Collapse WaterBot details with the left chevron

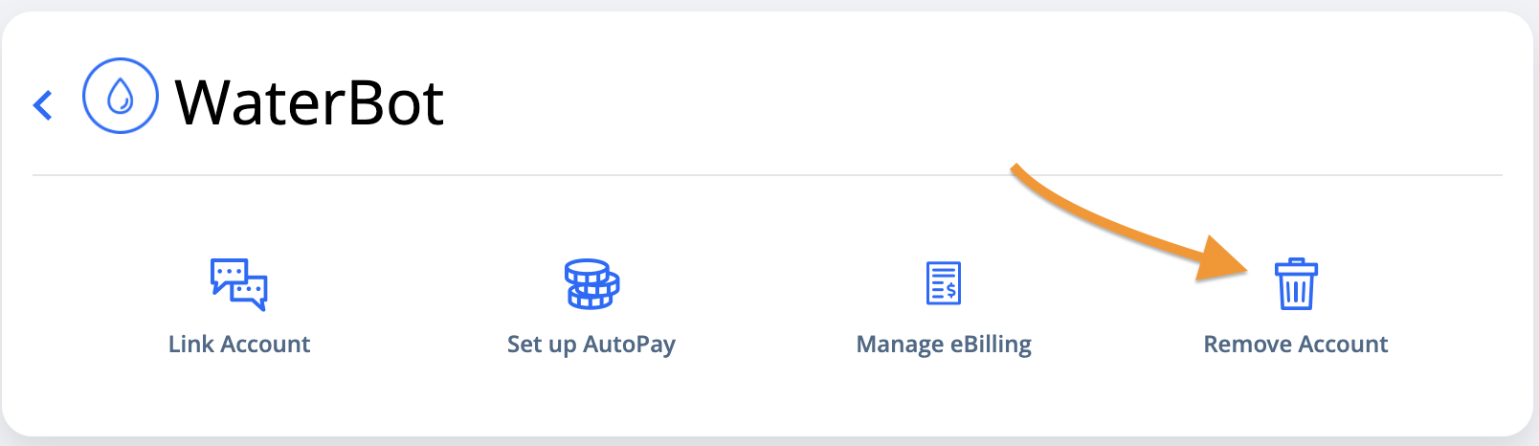[x=42, y=104]
